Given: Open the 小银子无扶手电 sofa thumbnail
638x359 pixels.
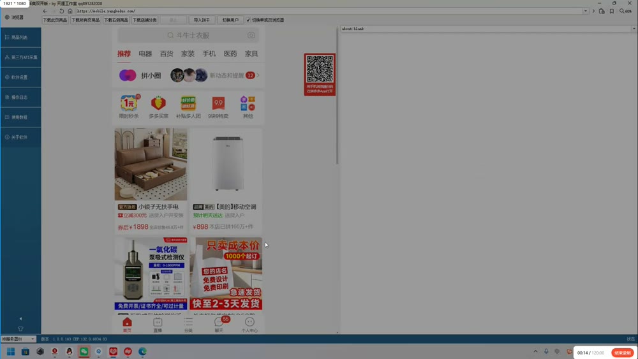Looking at the screenshot, I should tap(151, 165).
